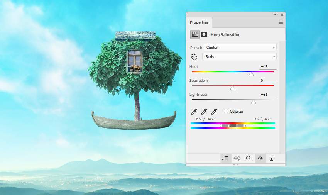The image size is (328, 195).
Task: Select the Eyedropper tool
Action: coord(194,112)
